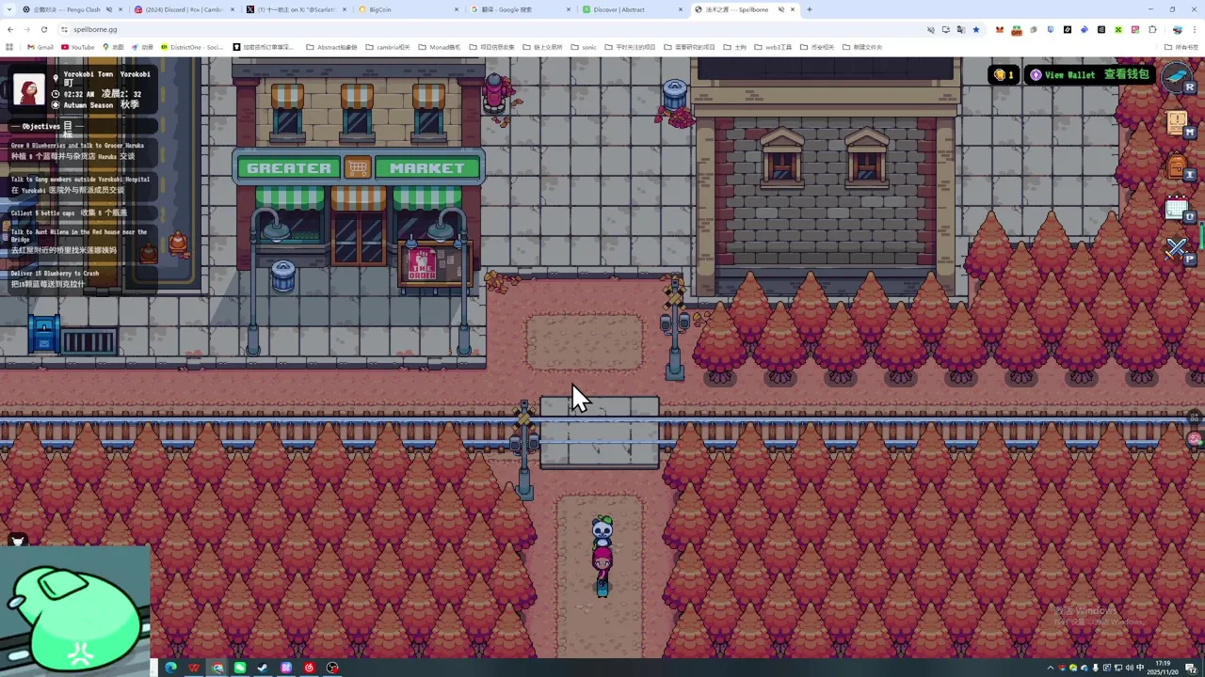Click the blue trash can by the market
The image size is (1205, 677).
coord(282,276)
